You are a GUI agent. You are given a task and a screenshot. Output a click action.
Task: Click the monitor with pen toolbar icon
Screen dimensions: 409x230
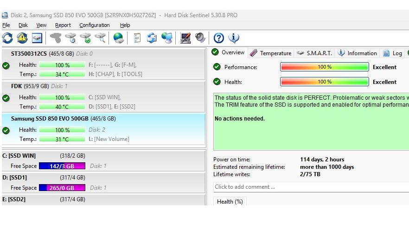[x=185, y=38]
